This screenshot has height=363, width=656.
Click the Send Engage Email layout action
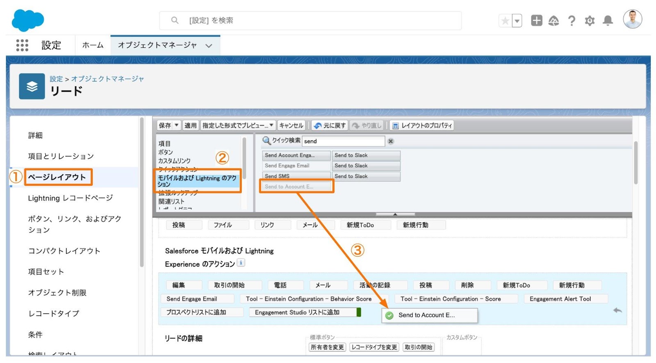pos(198,299)
